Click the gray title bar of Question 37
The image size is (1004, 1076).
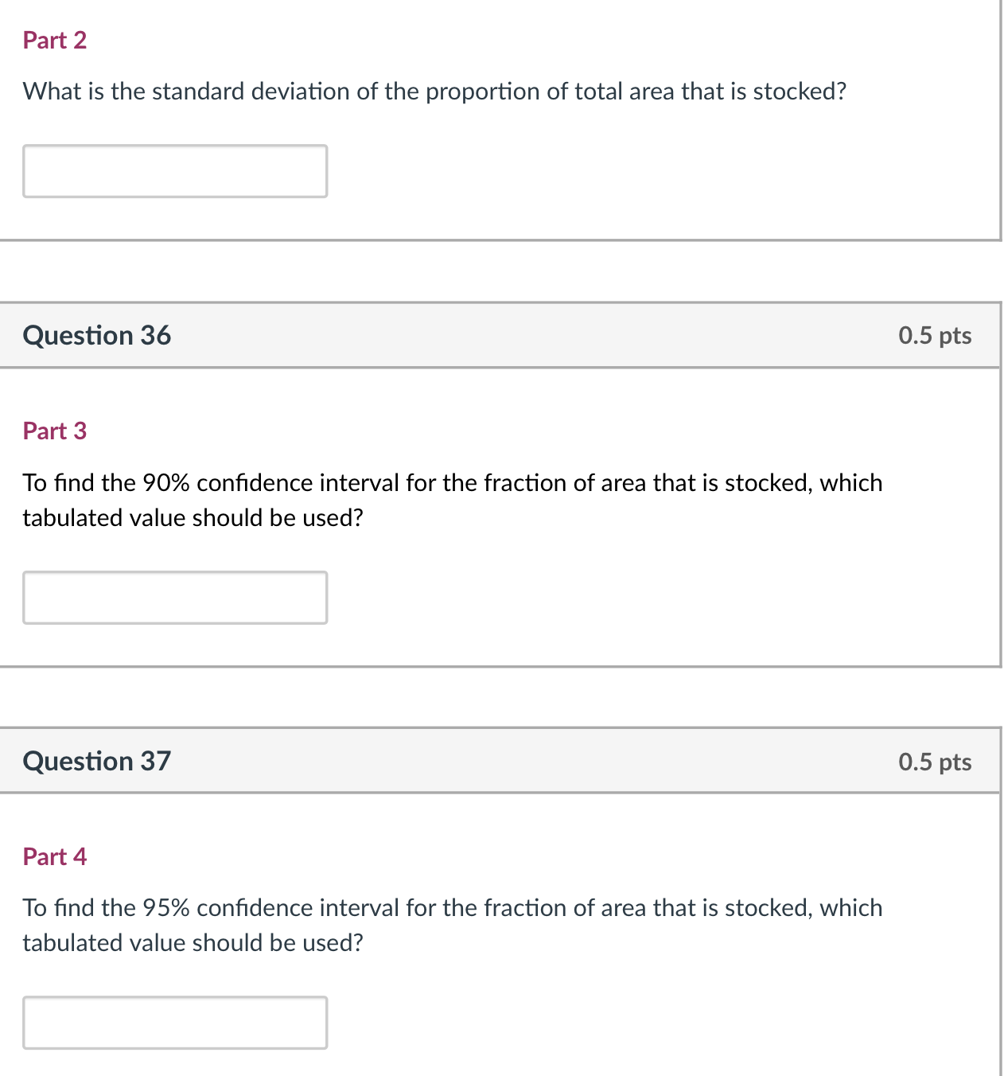click(501, 761)
